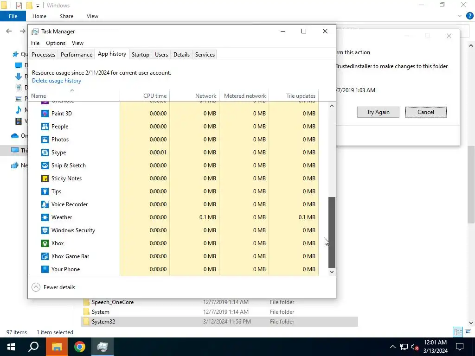
Task: Open the notification center icon
Action: point(460,347)
